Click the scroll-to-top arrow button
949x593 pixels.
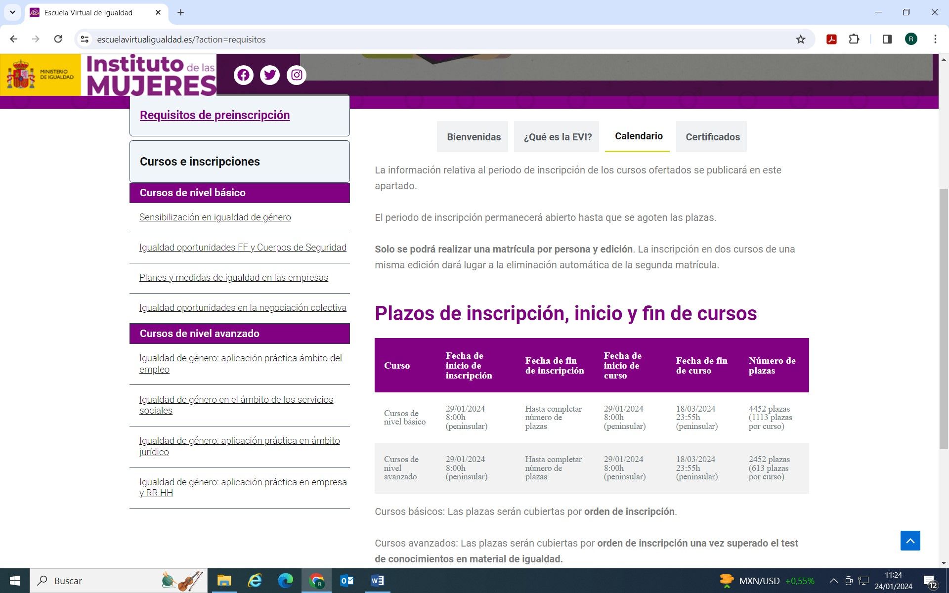click(910, 541)
